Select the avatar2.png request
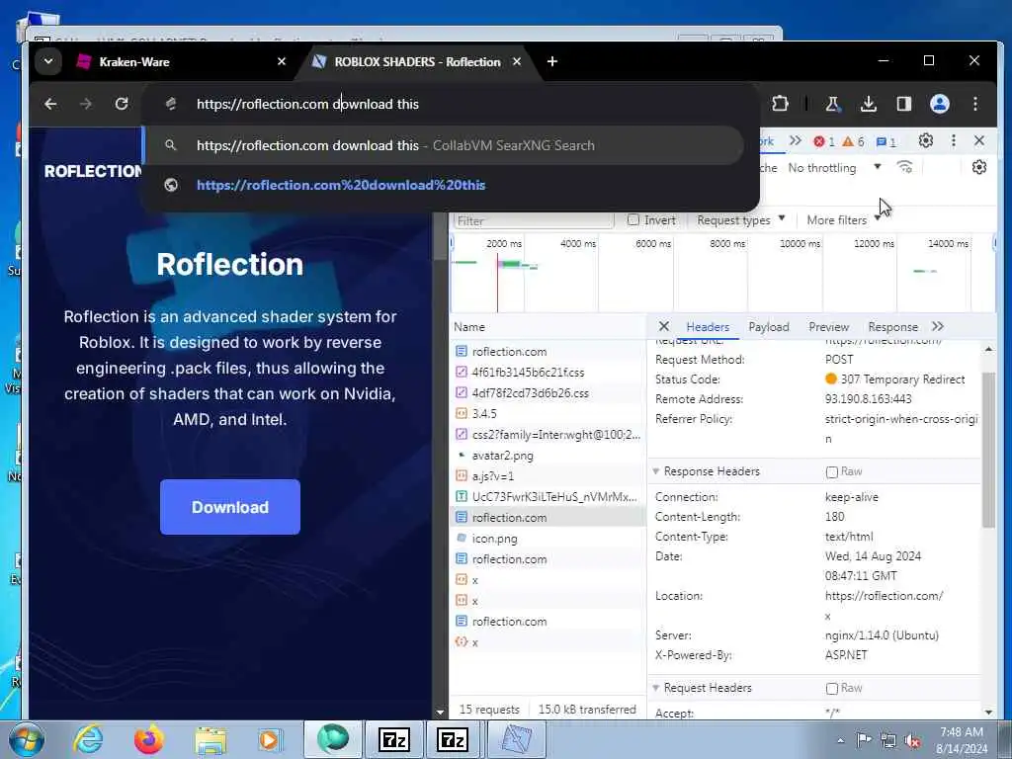The image size is (1012, 759). pos(548,456)
